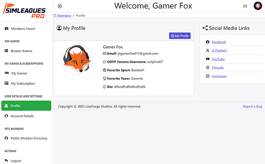The image size is (265, 164).
Task: Click the SimLeagues Pro logo
Action: tap(24, 11)
